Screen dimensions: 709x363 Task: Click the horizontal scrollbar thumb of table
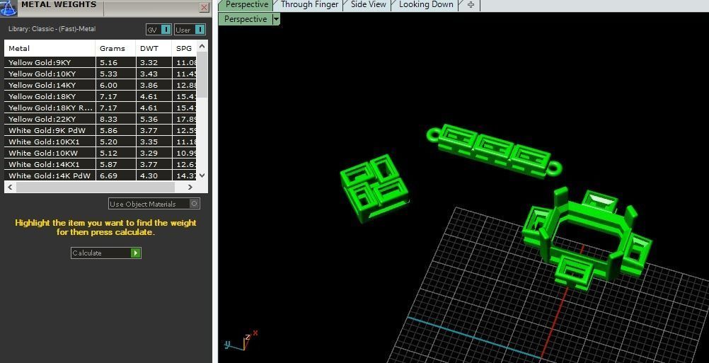tap(96, 187)
